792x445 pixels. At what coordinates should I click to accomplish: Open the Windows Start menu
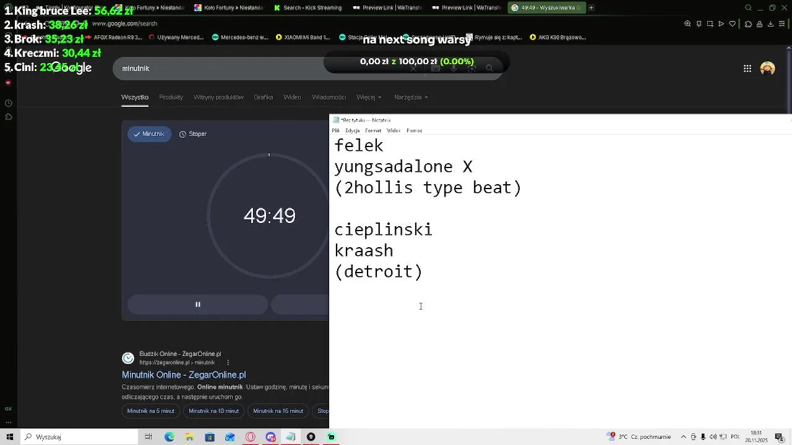(x=10, y=437)
